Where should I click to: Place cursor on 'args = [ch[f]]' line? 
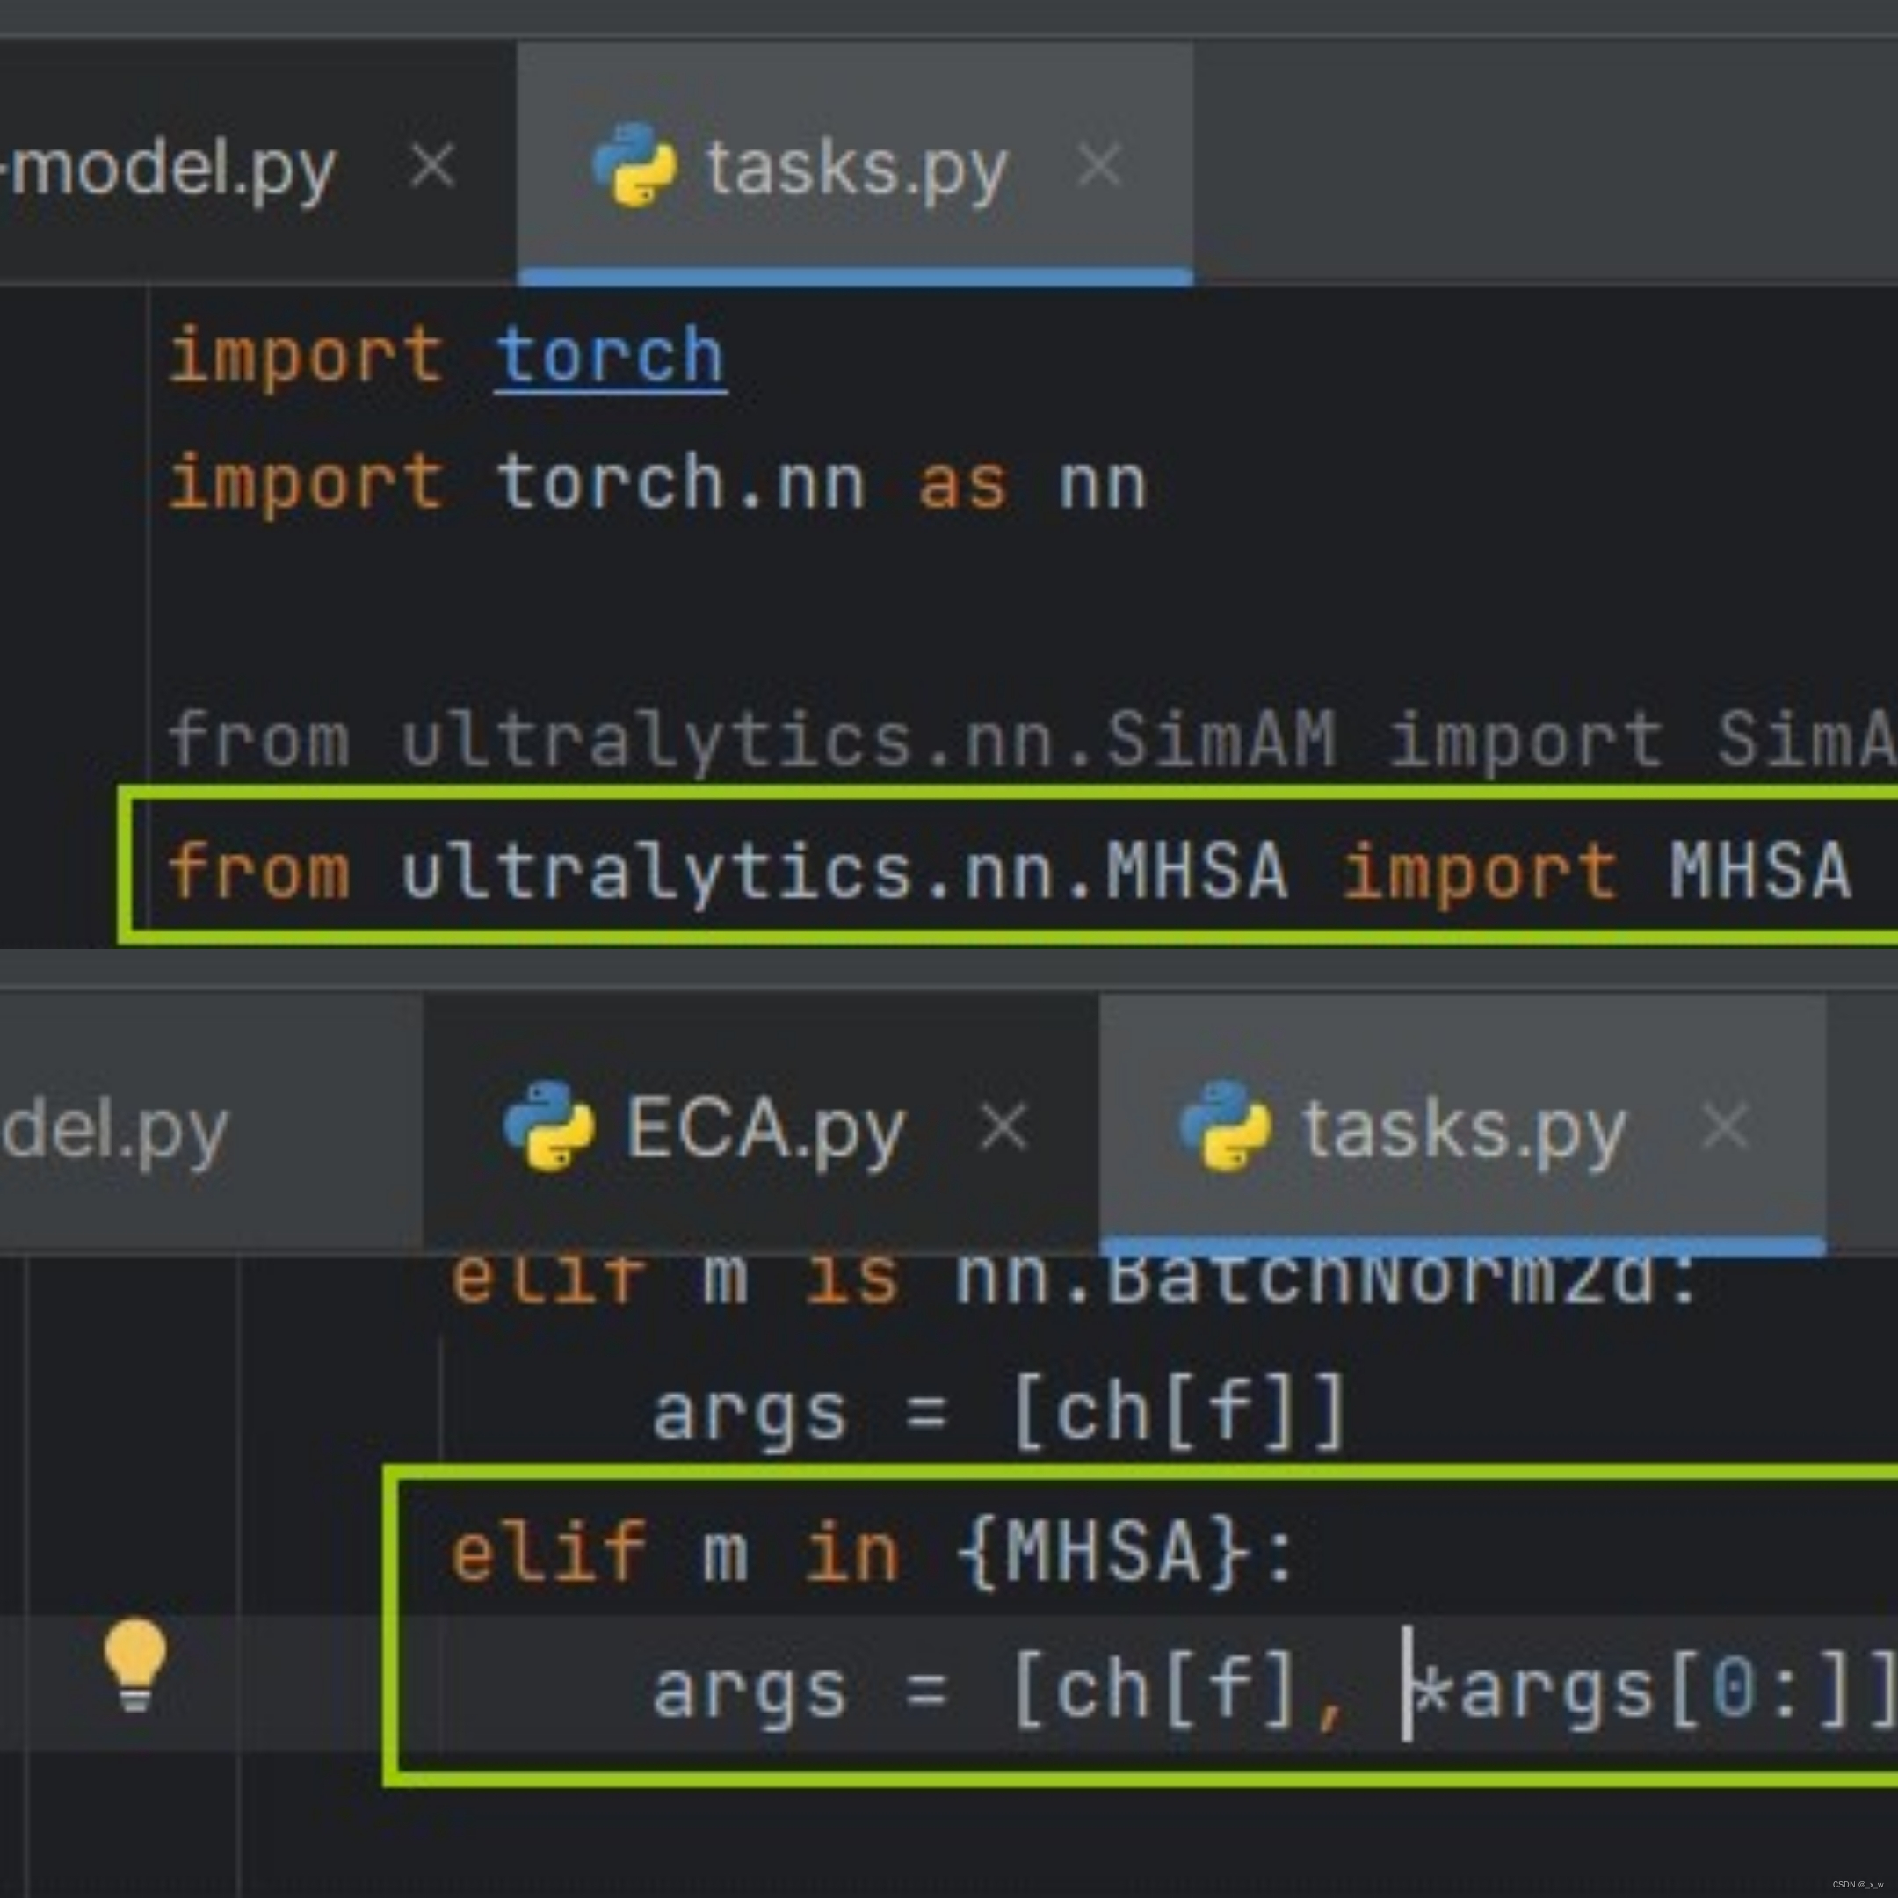coord(997,1413)
